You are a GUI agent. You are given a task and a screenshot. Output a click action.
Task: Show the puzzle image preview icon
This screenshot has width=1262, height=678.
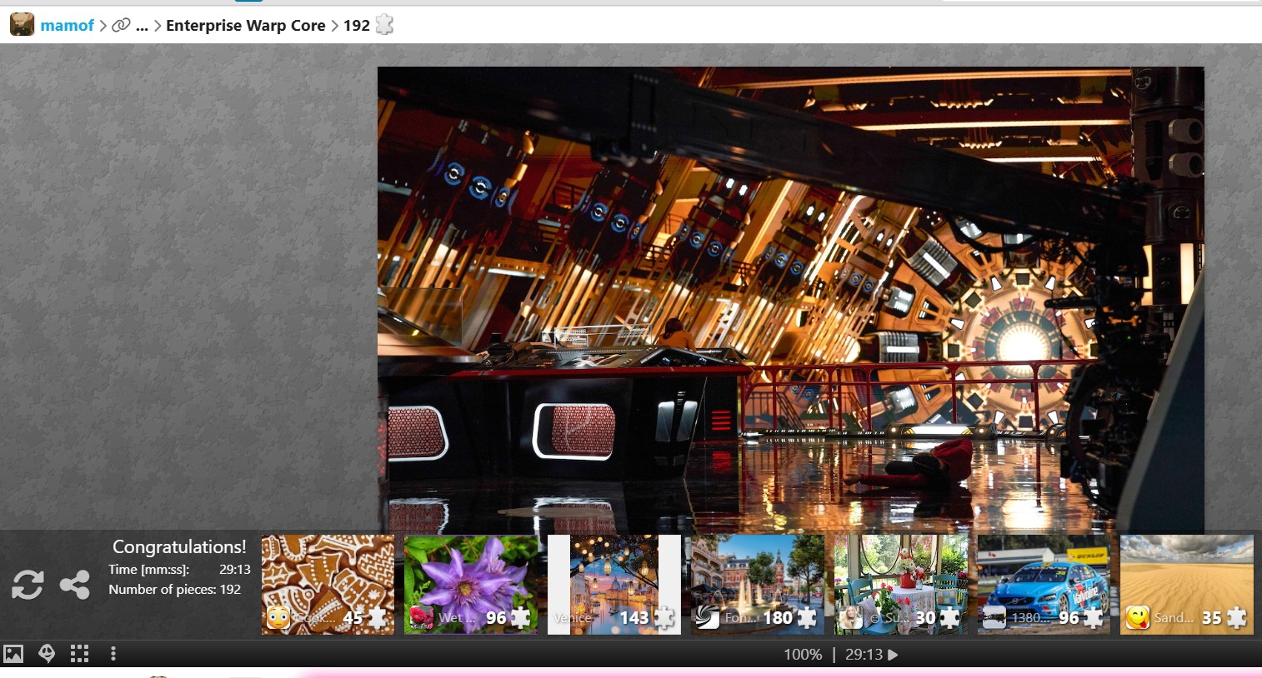point(13,654)
